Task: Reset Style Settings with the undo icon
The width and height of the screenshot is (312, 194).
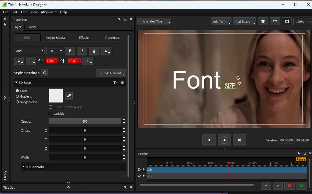Action: [x=44, y=73]
